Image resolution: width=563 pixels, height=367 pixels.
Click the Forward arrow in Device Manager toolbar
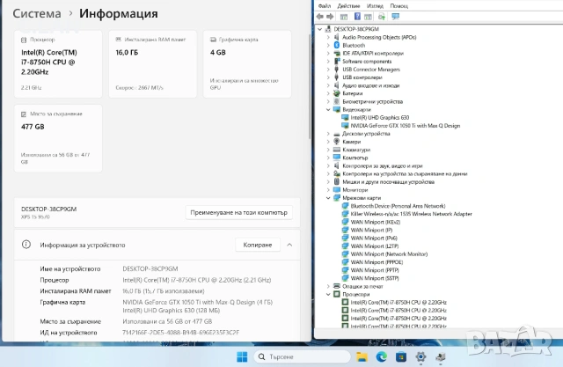tap(330, 17)
